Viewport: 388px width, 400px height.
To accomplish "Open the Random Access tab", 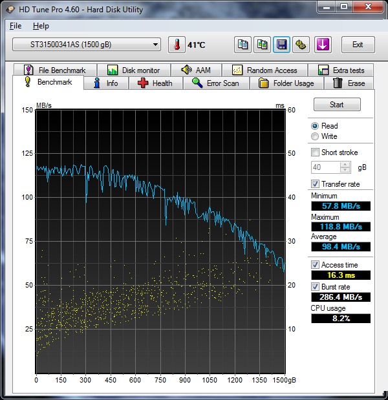I will coord(264,70).
